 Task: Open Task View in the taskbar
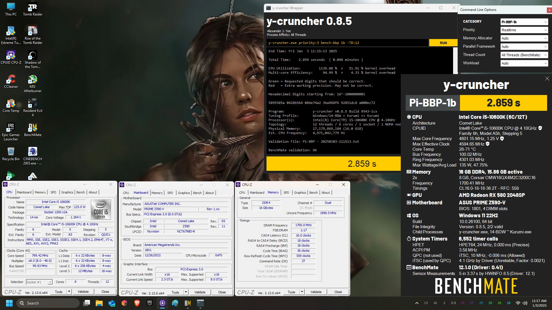click(86, 303)
